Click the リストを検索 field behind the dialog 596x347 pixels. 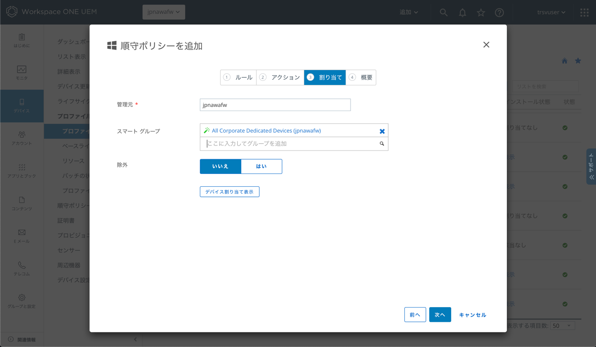pyautogui.click(x=545, y=86)
